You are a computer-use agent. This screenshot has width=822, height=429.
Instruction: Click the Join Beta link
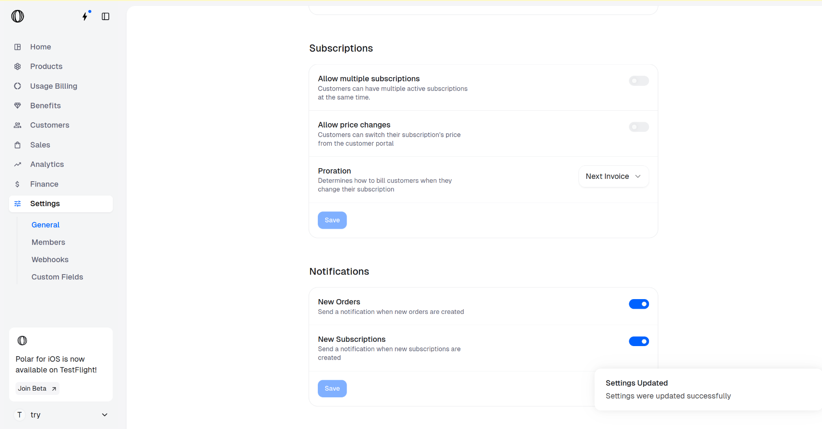[x=37, y=388]
